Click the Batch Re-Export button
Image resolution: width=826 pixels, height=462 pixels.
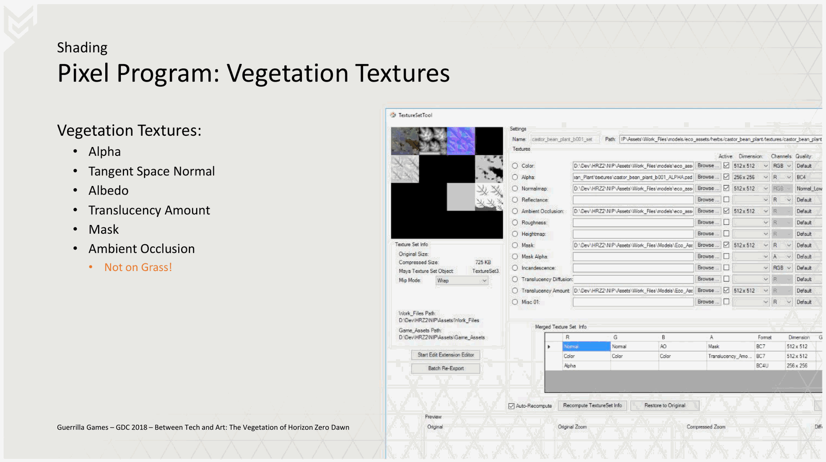(x=446, y=368)
